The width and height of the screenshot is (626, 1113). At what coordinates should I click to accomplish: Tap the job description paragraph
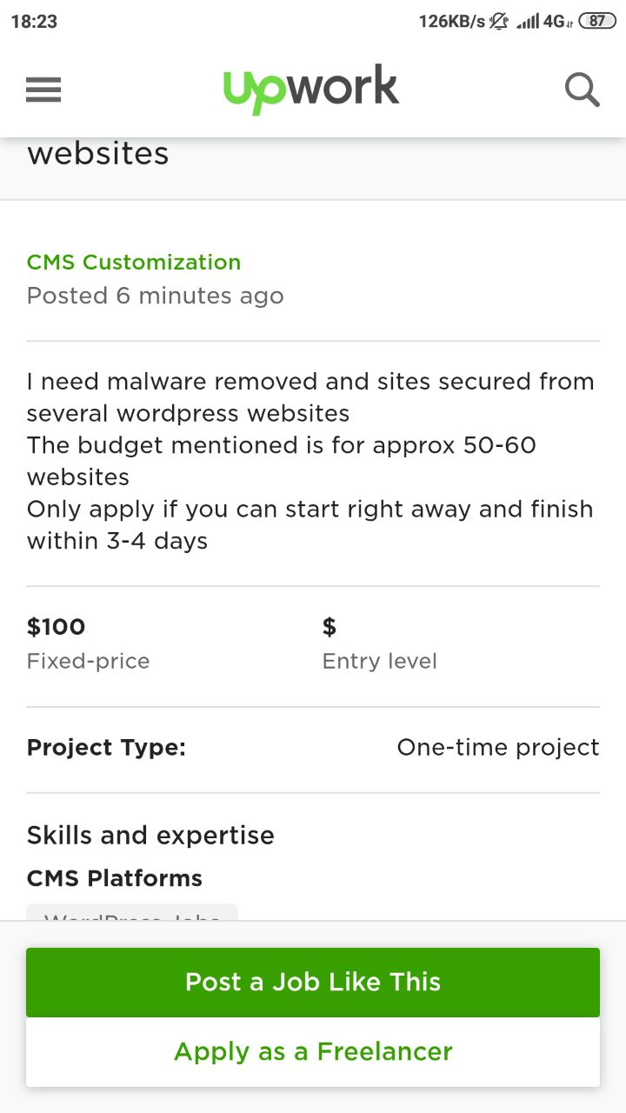pos(311,461)
